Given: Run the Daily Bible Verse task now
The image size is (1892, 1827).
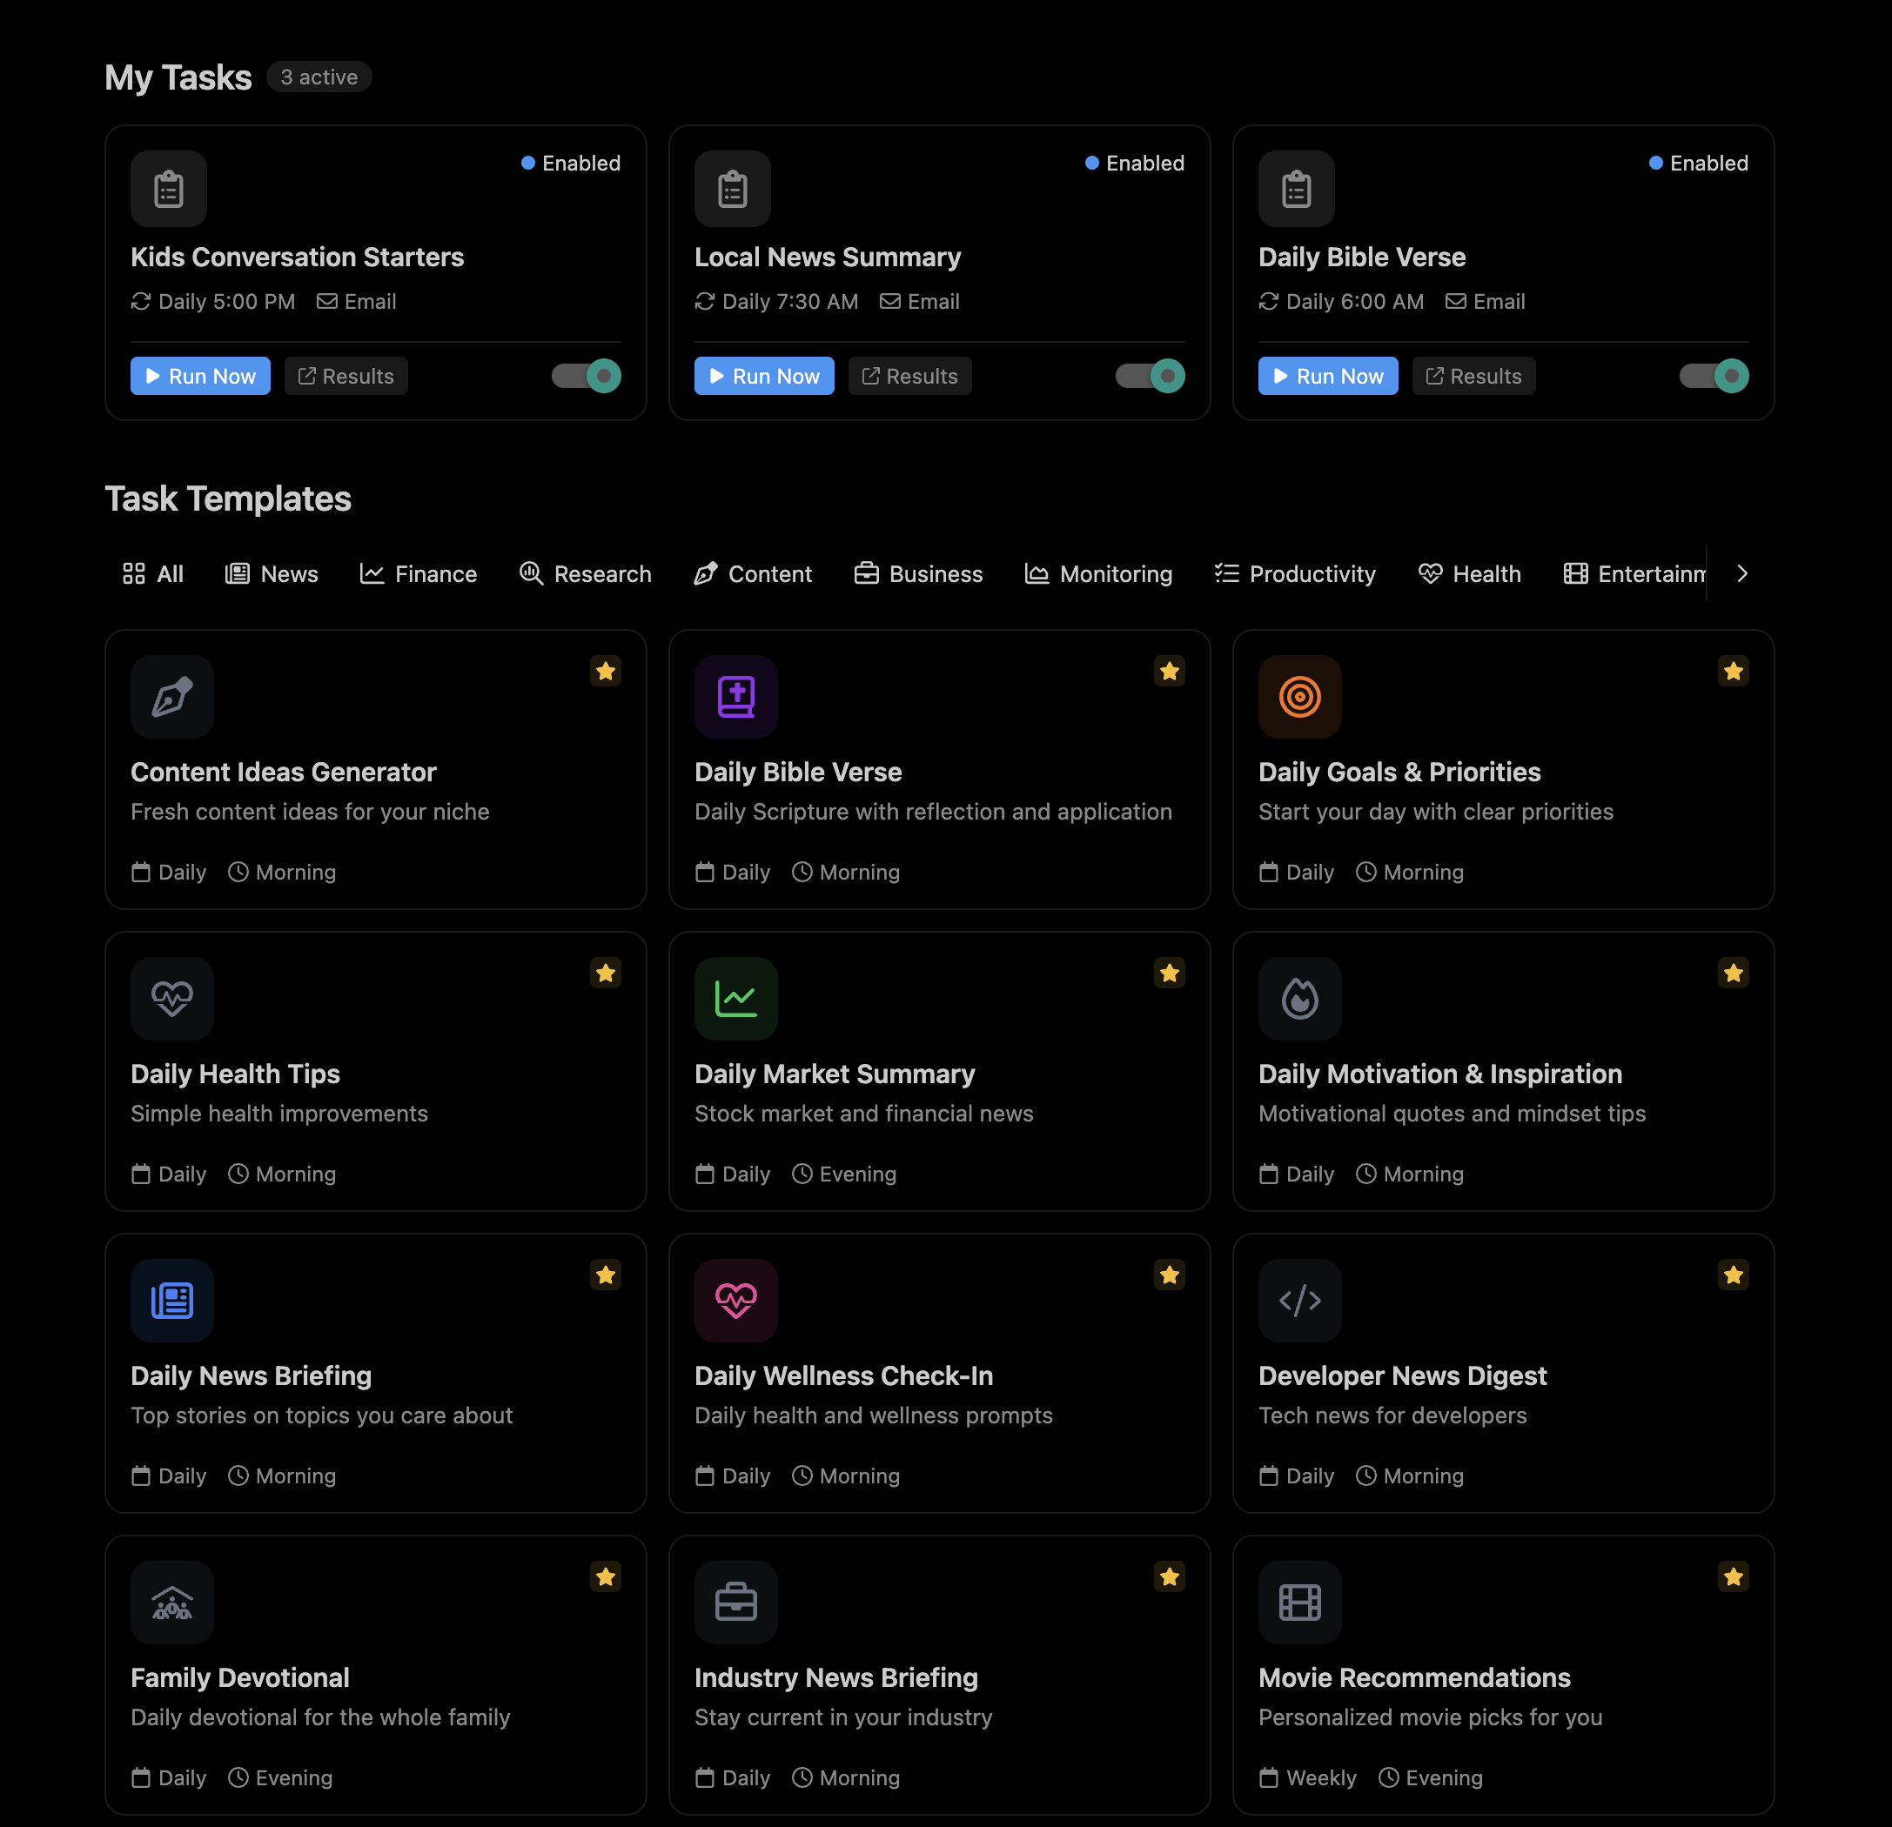Looking at the screenshot, I should coord(1327,376).
